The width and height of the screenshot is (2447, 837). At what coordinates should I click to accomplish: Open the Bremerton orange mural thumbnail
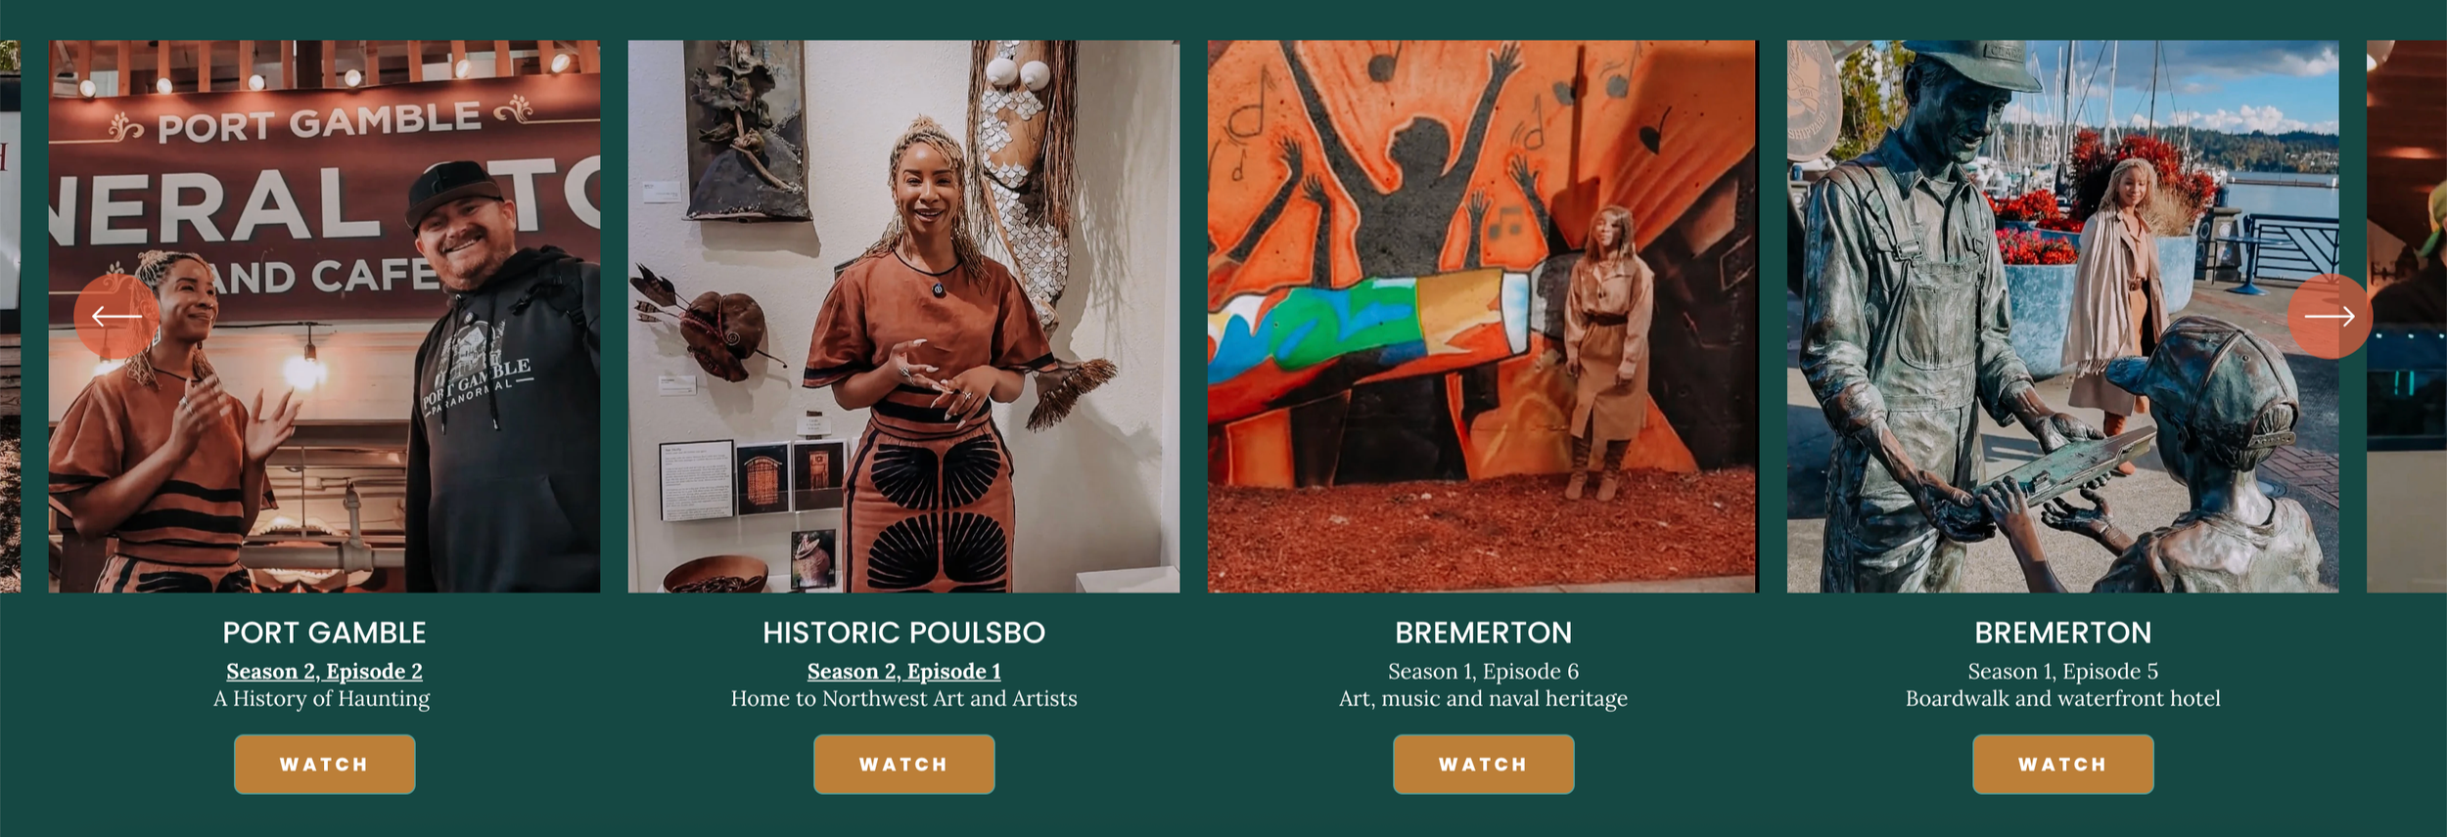coord(1483,316)
